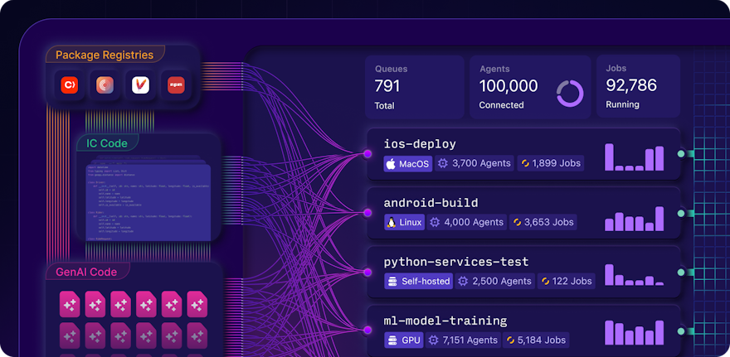Screen dimensions: 730x357
Task: Click server icon in Self-hosted tag
Action: click(392, 282)
